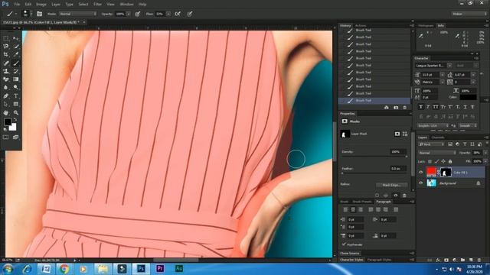
Task: Select the Gradient tool
Action: pyautogui.click(x=16, y=79)
